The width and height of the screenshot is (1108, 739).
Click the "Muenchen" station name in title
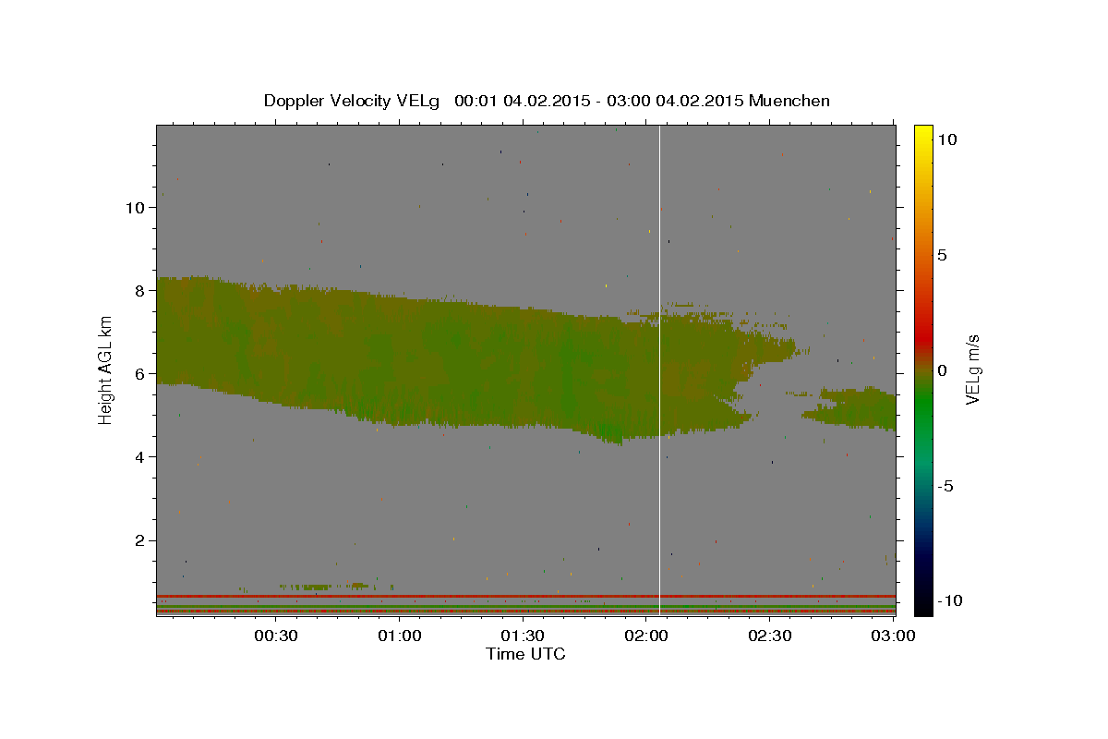click(789, 101)
